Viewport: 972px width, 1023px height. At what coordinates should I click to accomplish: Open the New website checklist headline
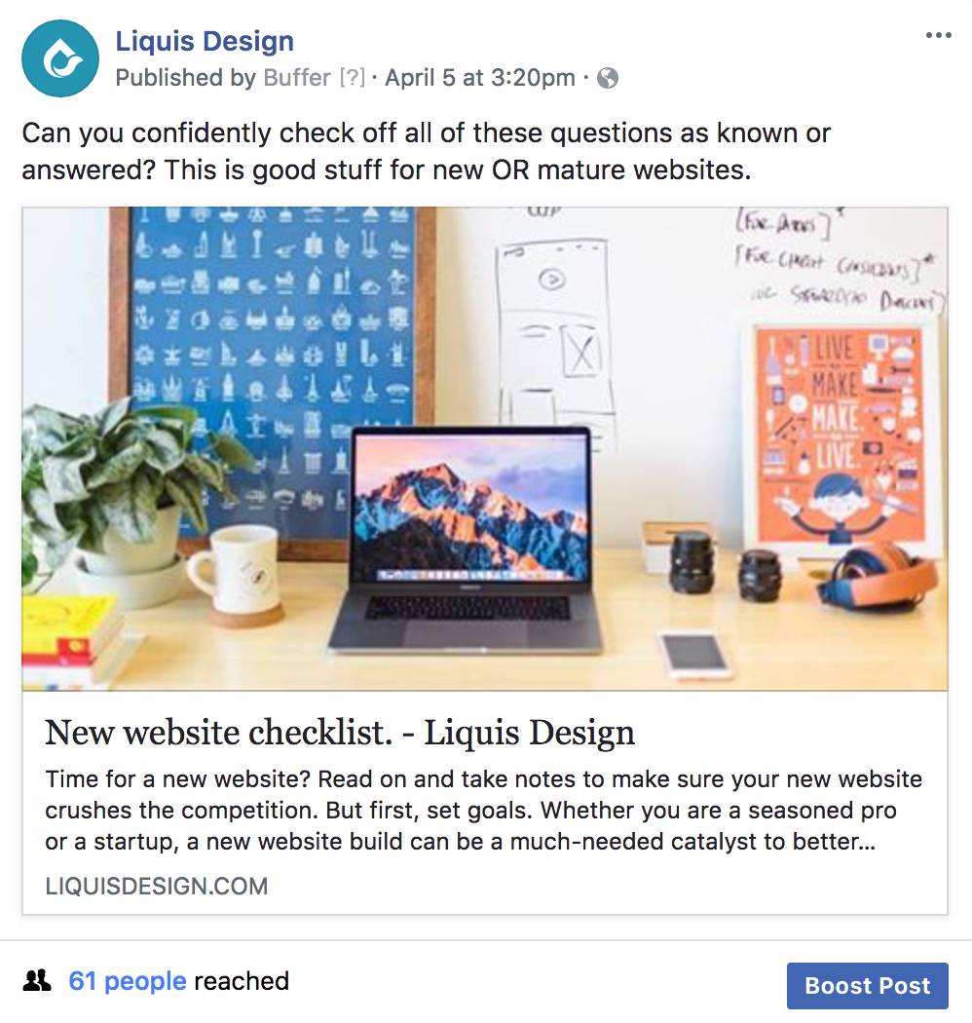coord(339,732)
